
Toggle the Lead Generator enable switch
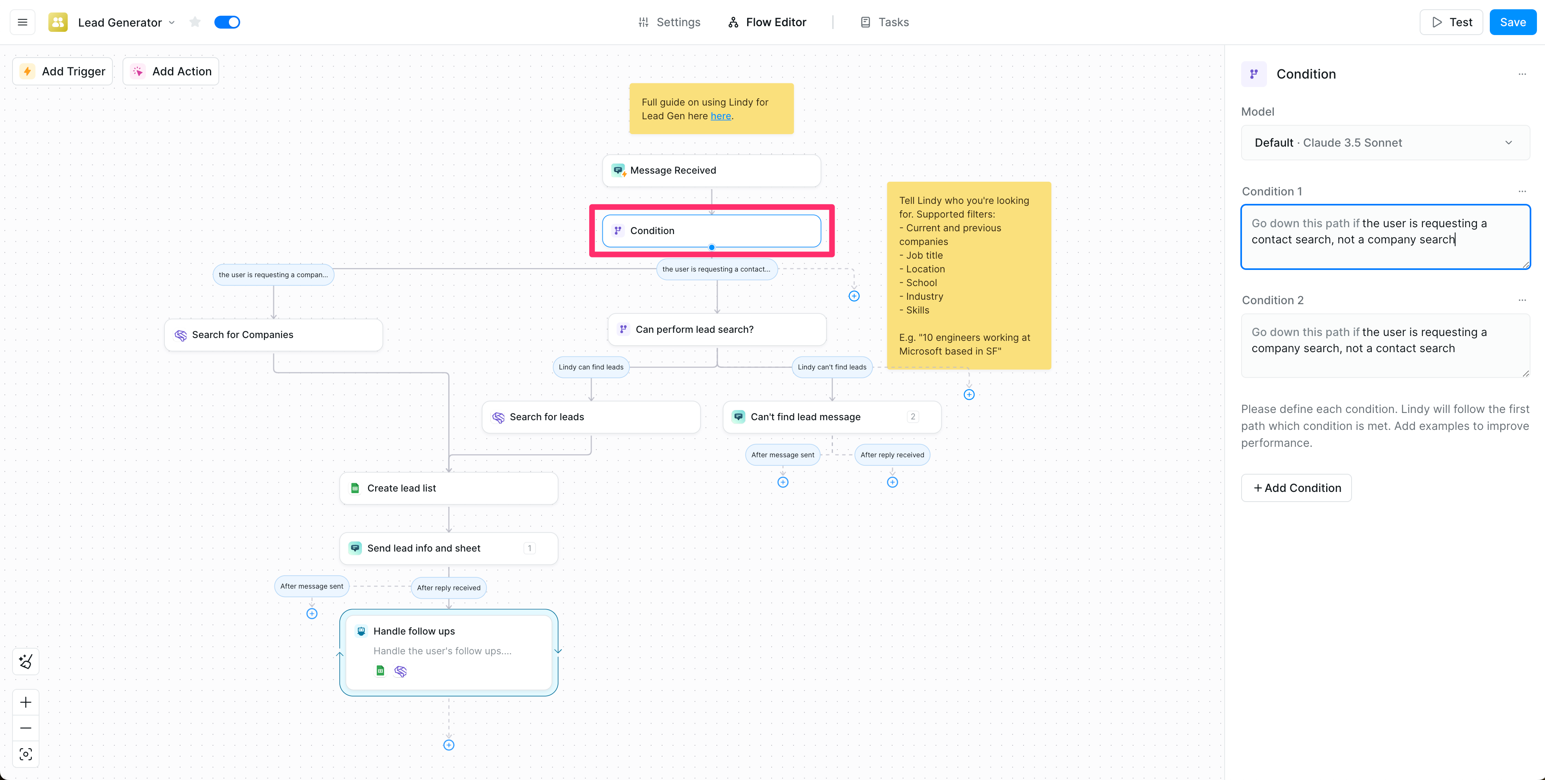pos(227,22)
